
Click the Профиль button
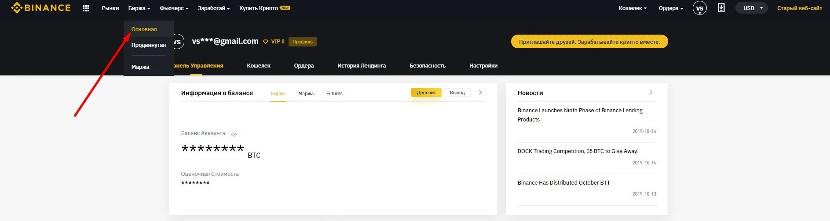coord(303,42)
